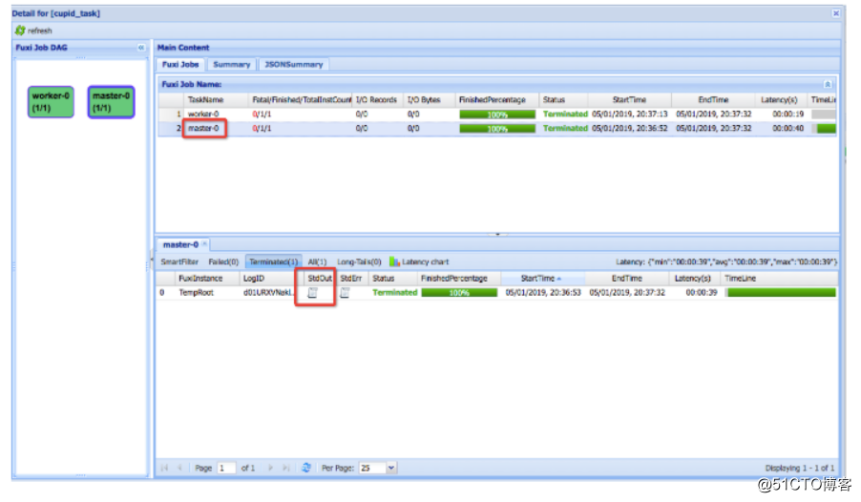This screenshot has width=861, height=502.
Task: Select the master-0 DAG node
Action: coord(111,101)
